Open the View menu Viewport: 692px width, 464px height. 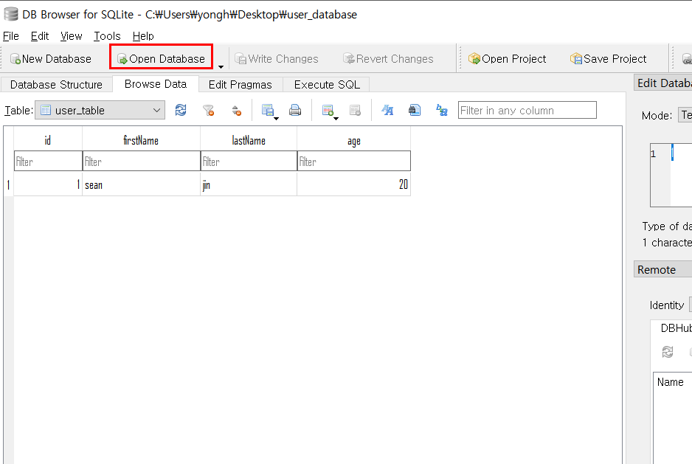(x=71, y=35)
